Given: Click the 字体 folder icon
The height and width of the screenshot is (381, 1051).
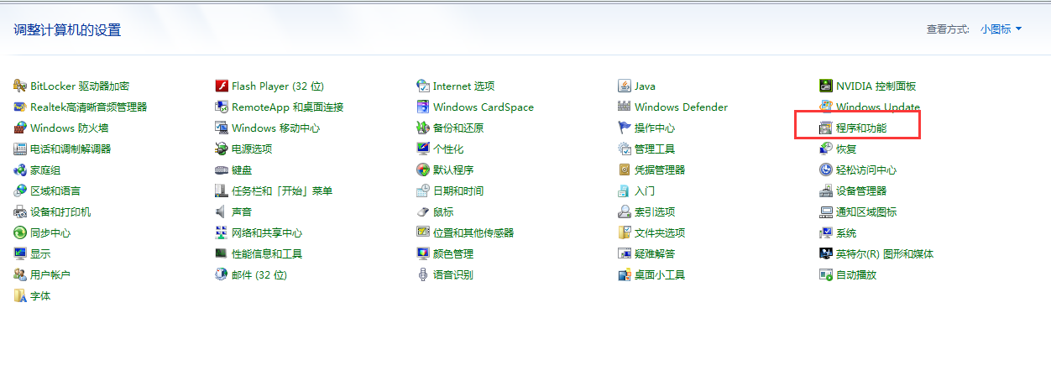Looking at the screenshot, I should tap(20, 295).
